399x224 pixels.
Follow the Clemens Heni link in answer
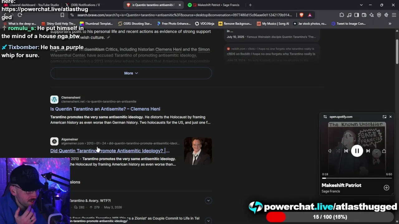pos(168,49)
